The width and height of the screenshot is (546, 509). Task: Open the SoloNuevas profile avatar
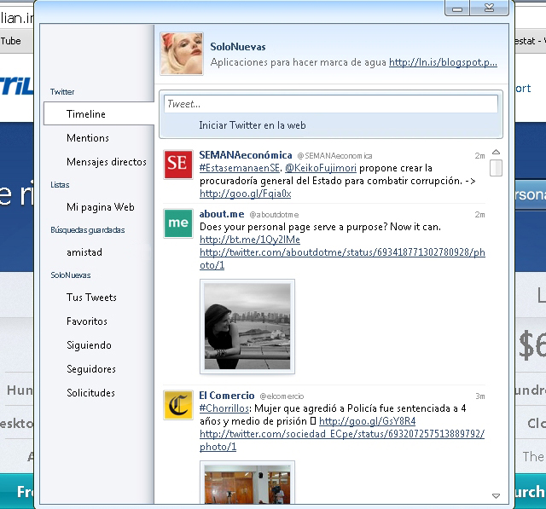pos(182,54)
